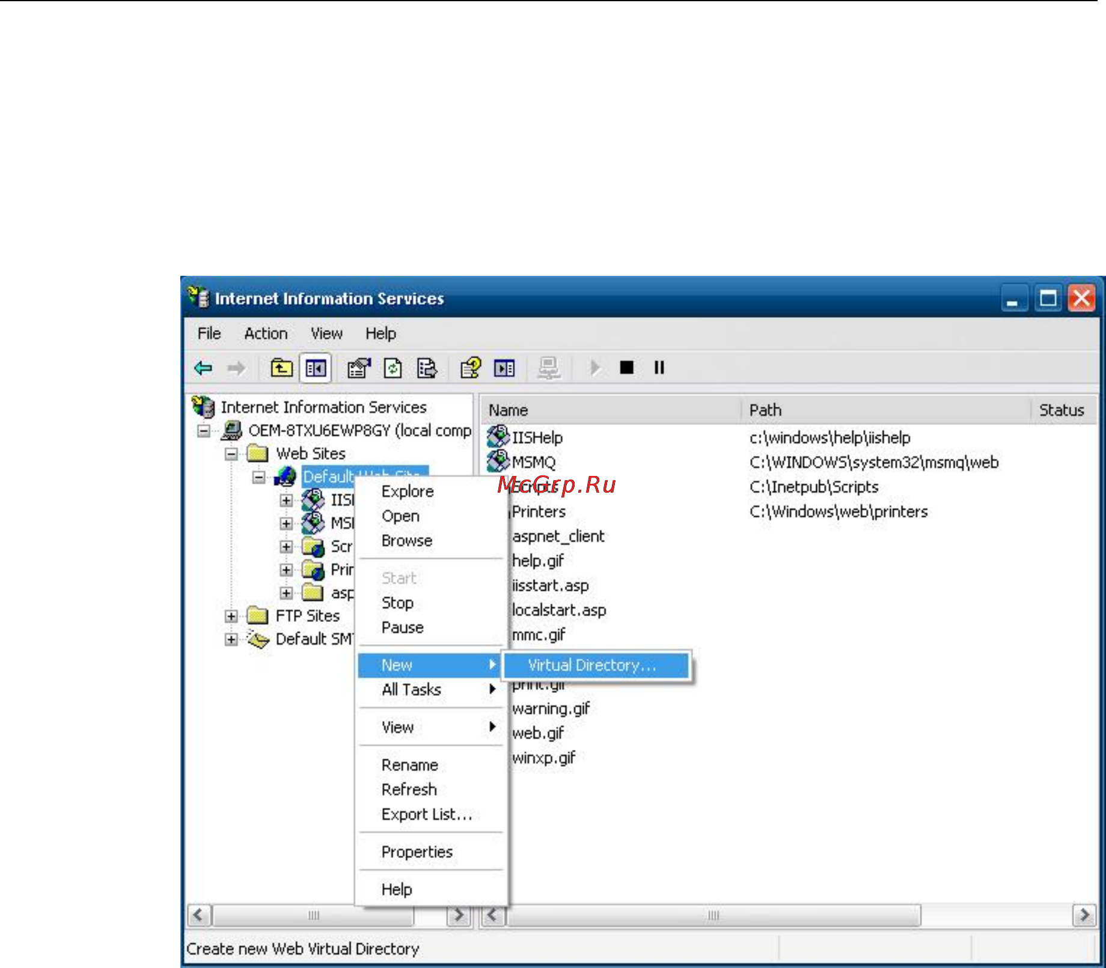Choose Open from the context menu
Viewport: 1106px width, 968px height.
430,516
